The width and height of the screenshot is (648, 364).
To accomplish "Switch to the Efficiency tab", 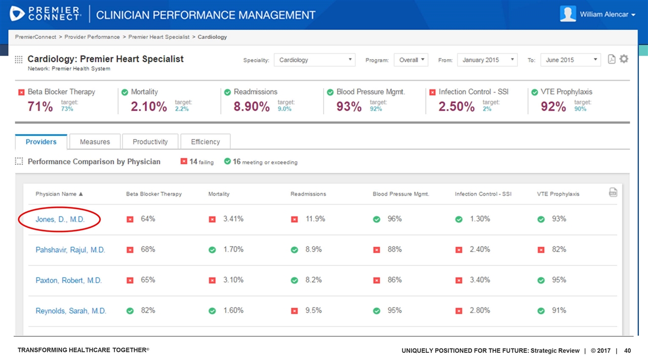I will 206,142.
